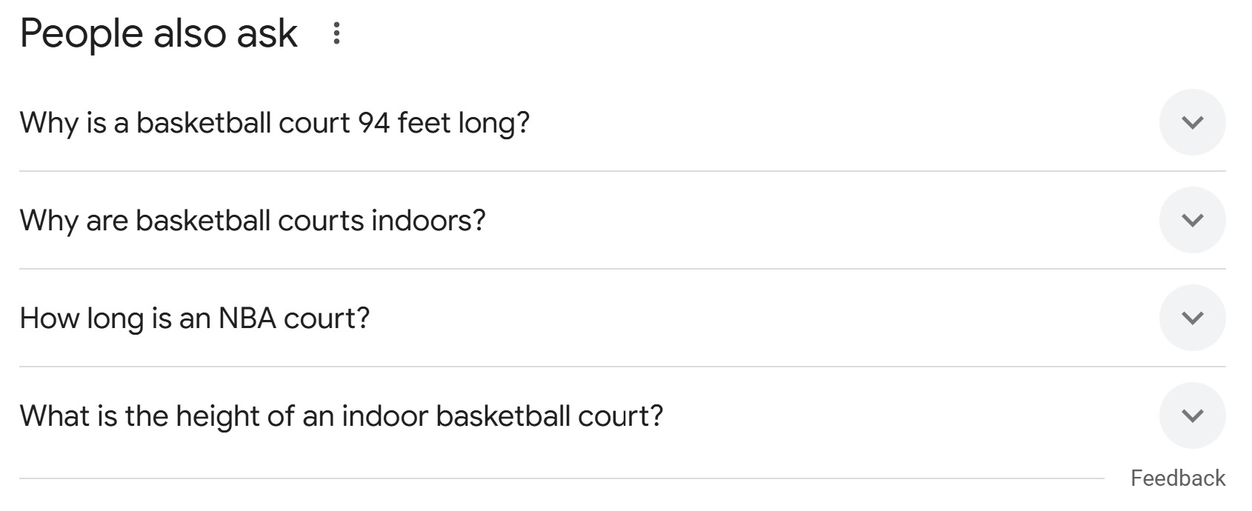Open more options for the People also ask section
The width and height of the screenshot is (1252, 511).
pyautogui.click(x=336, y=33)
